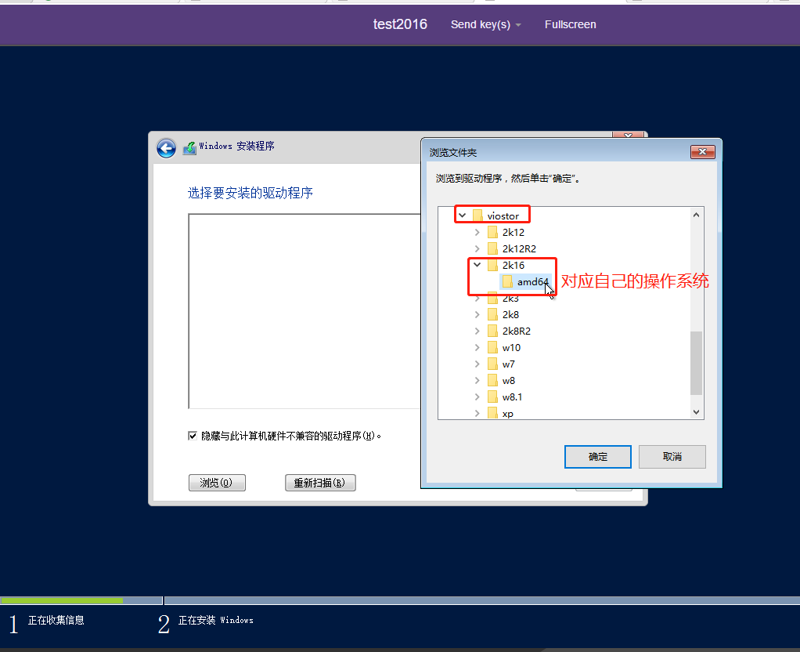Select the 2k8 folder icon
Viewport: 800px width, 652px height.
[492, 315]
